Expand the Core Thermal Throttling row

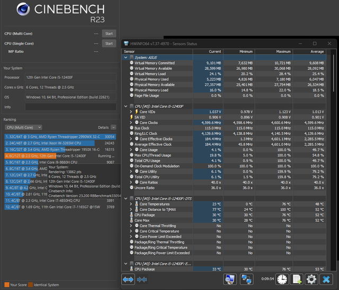pos(131,225)
